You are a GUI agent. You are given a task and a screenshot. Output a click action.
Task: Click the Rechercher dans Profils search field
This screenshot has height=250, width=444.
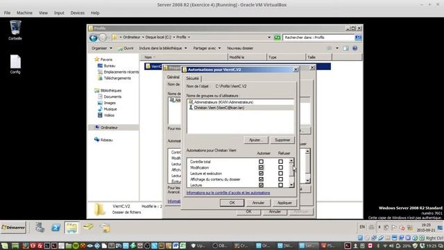pos(318,37)
